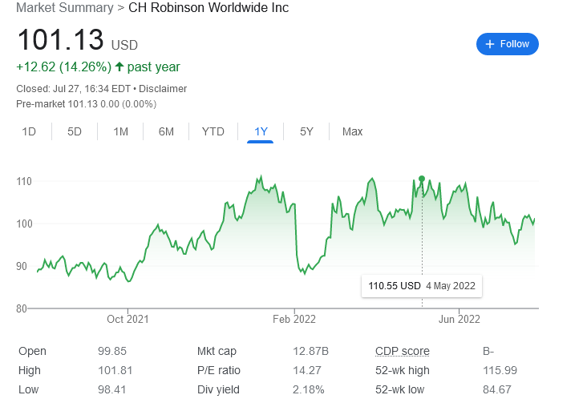Image resolution: width=587 pixels, height=403 pixels.
Task: Click the Mkt cap value 12.87B
Action: pos(310,351)
